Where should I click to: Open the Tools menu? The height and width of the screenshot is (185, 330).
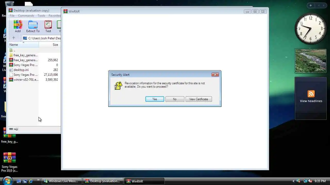[x=41, y=16]
